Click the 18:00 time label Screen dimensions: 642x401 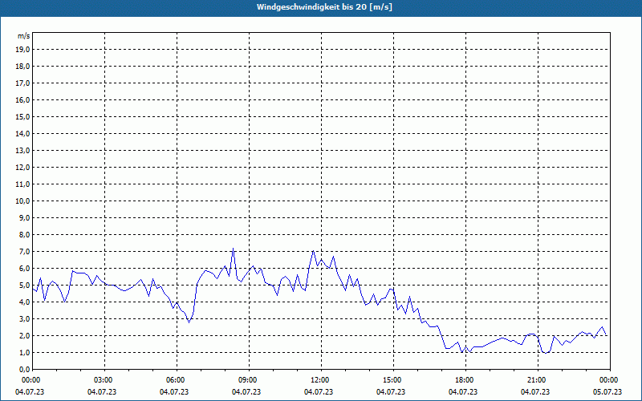tap(465, 380)
